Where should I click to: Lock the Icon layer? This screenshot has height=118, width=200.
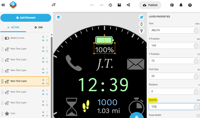(43, 112)
